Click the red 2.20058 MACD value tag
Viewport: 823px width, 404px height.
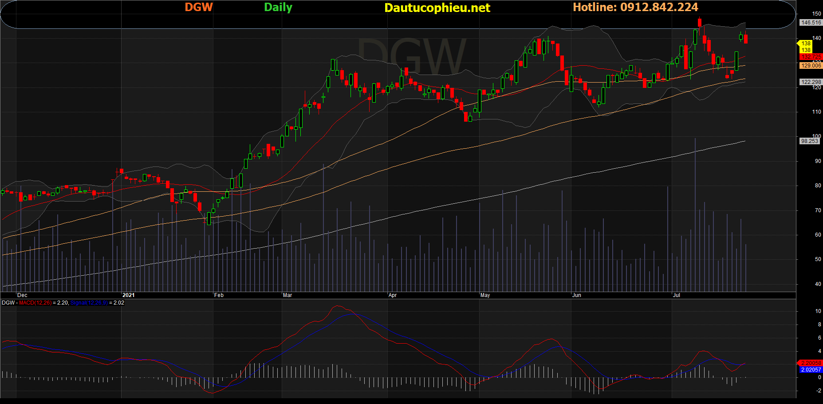point(811,363)
